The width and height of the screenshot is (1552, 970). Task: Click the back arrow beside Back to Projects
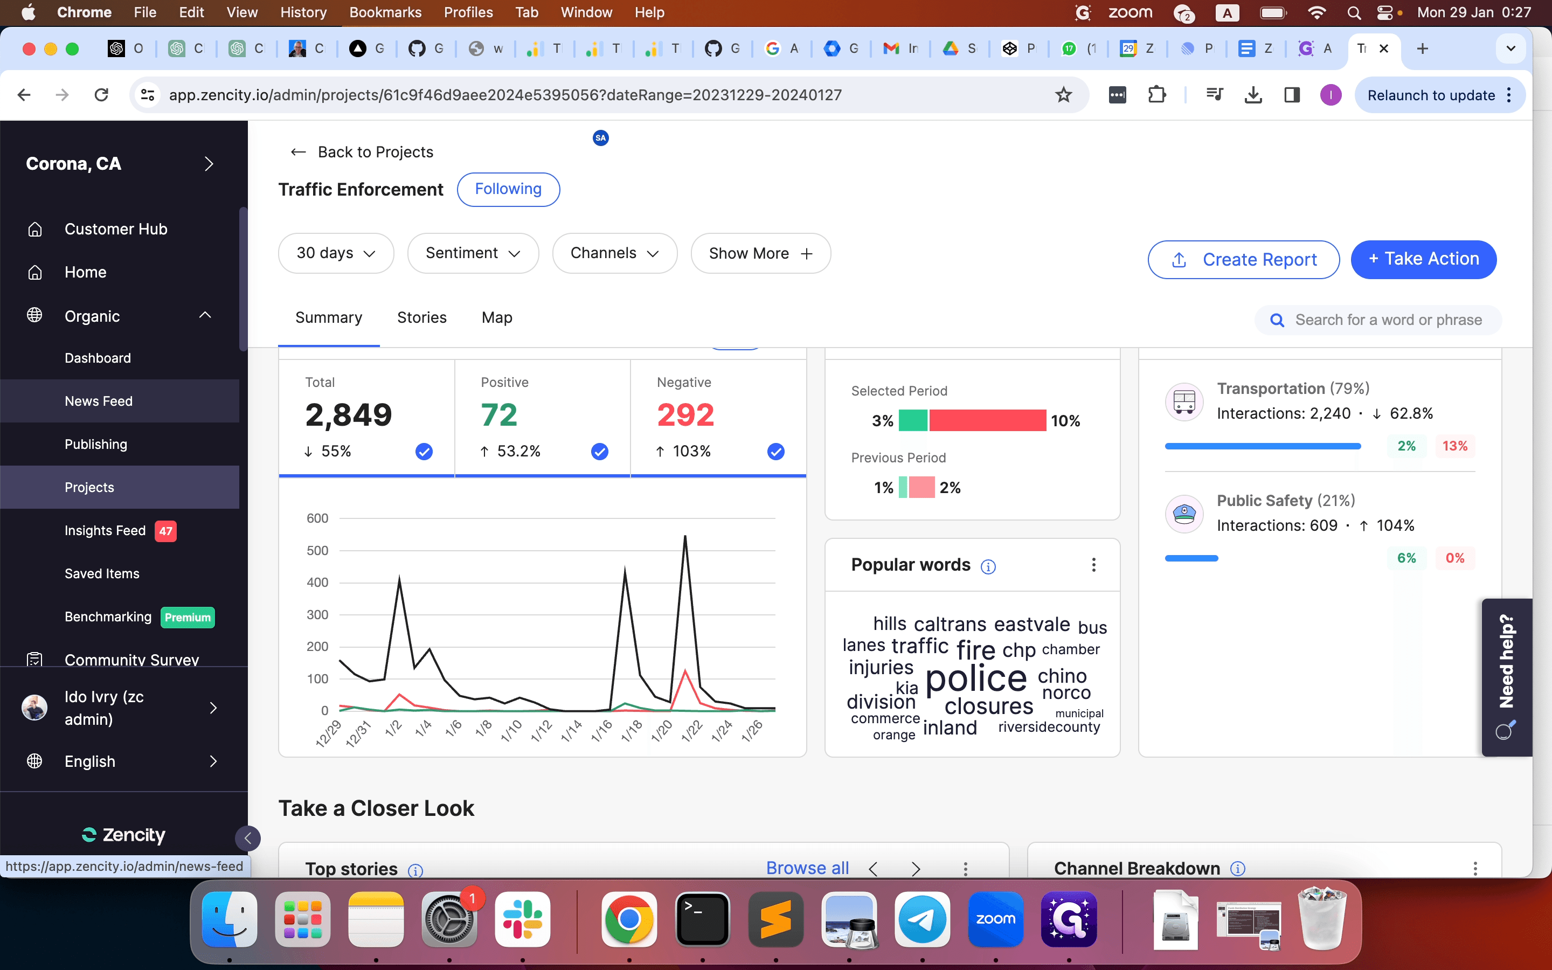(298, 152)
